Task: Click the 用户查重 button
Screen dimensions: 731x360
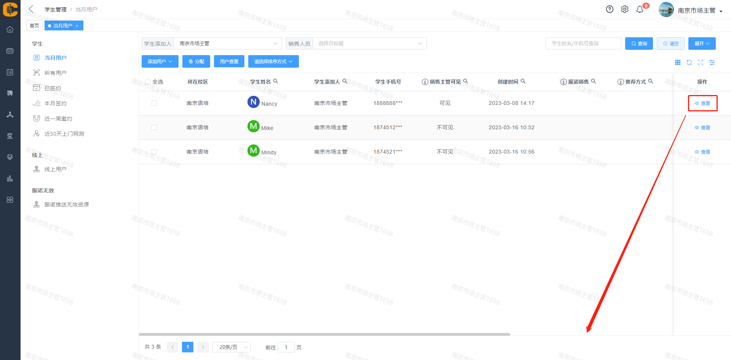Action: (x=229, y=62)
